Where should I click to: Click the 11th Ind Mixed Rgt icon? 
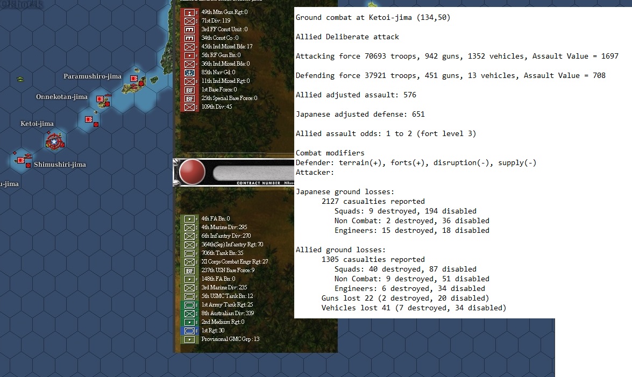(x=189, y=81)
